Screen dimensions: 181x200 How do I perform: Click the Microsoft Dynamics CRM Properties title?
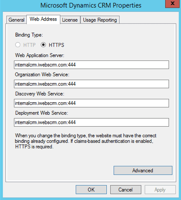click(x=91, y=5)
